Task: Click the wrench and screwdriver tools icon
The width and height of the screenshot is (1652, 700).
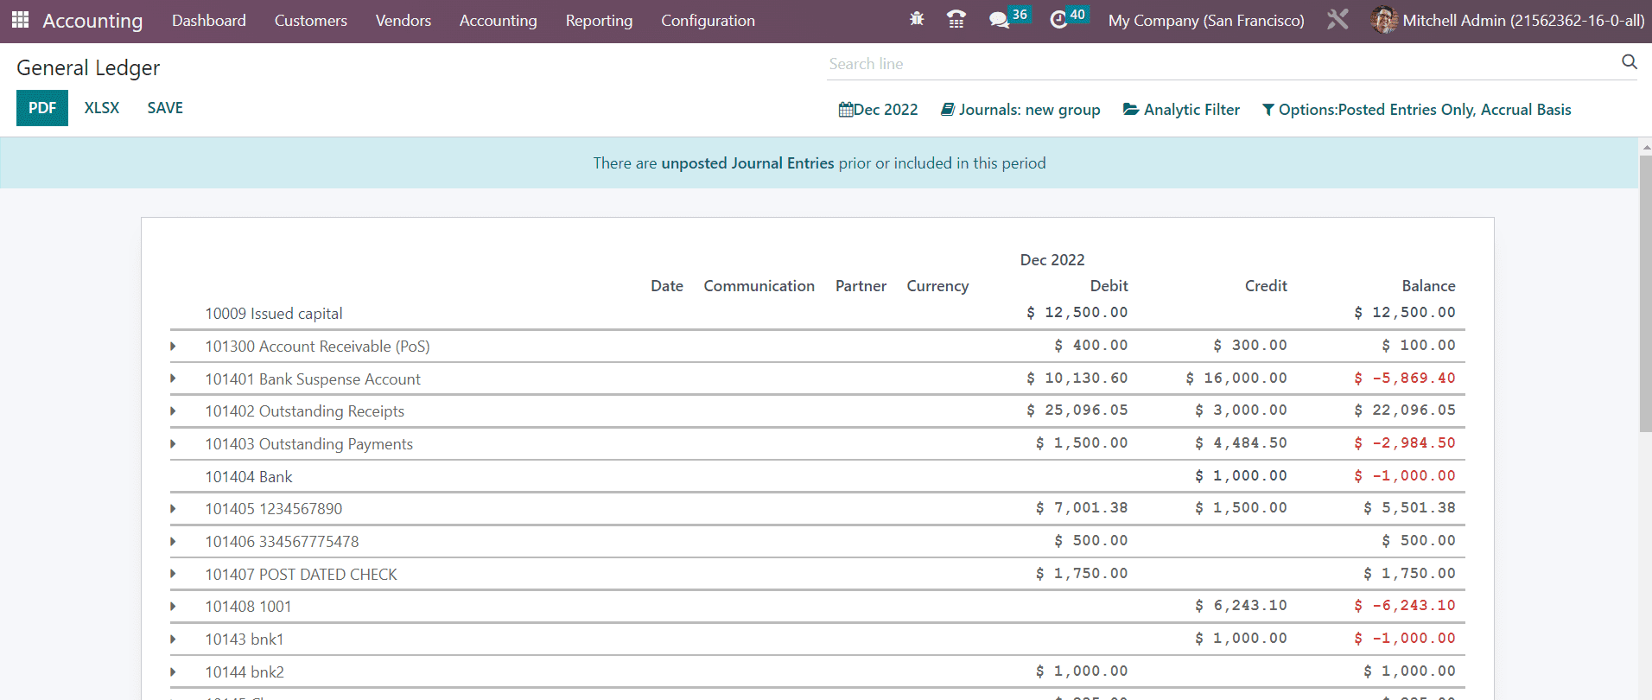Action: pos(1337,19)
